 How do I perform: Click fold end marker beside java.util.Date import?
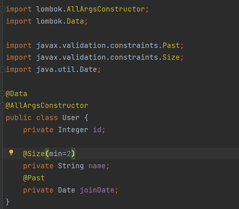(2, 69)
